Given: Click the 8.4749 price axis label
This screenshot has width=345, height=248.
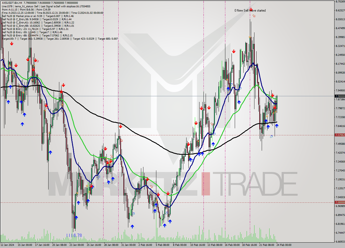Looking at the screenshot, I should pyautogui.click(x=340, y=28).
